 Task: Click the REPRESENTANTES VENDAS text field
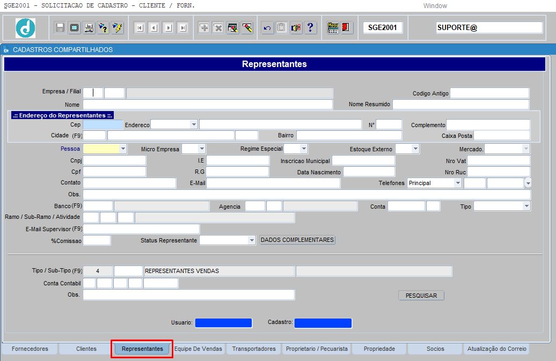220,271
